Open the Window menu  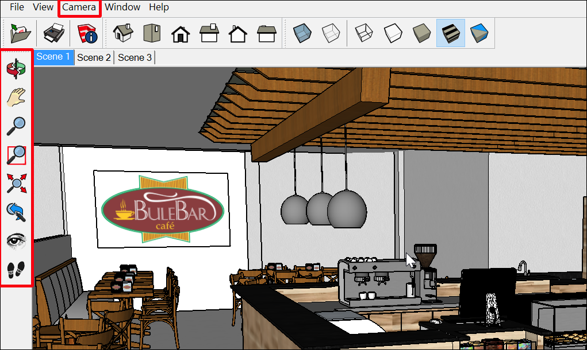pos(122,7)
